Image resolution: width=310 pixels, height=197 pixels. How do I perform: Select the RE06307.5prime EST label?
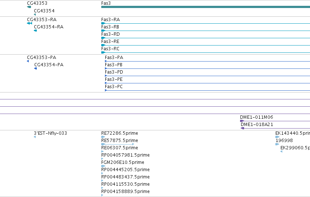click(119, 148)
